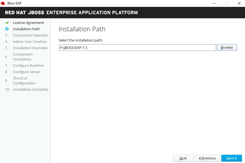Click the blue arrow icon beside Installation Path
Image resolution: width=245 pixels, height=163 pixels.
pos(7,29)
